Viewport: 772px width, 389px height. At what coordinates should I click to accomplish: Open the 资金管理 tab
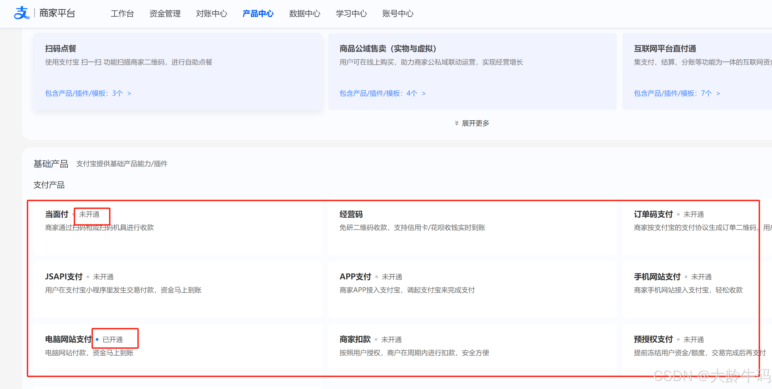[x=165, y=13]
